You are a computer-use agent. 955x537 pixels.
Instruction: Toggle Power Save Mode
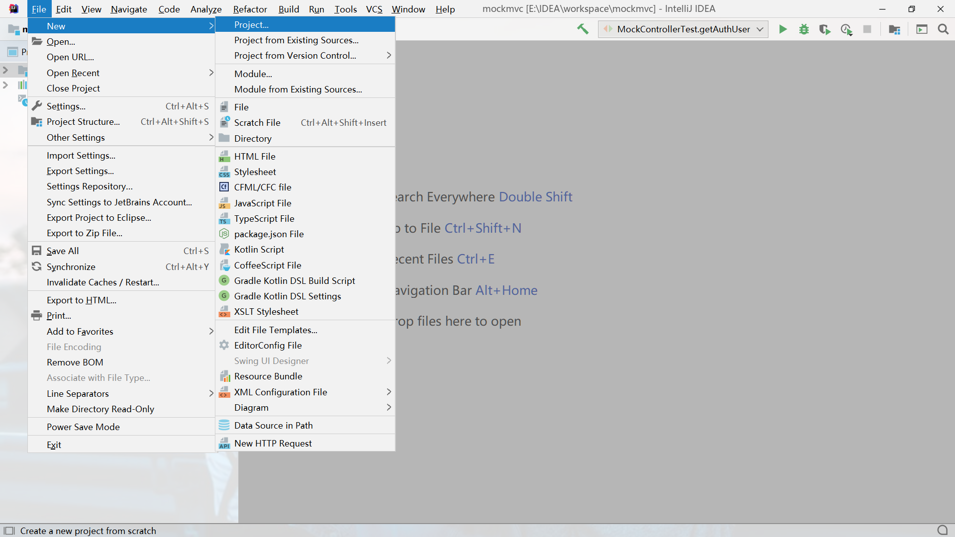coord(121,427)
